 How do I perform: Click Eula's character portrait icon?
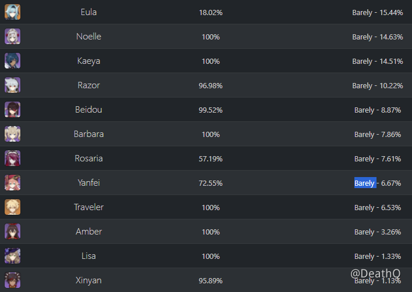(x=12, y=12)
